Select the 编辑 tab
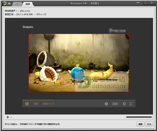The image size is (158, 131). 28,4
